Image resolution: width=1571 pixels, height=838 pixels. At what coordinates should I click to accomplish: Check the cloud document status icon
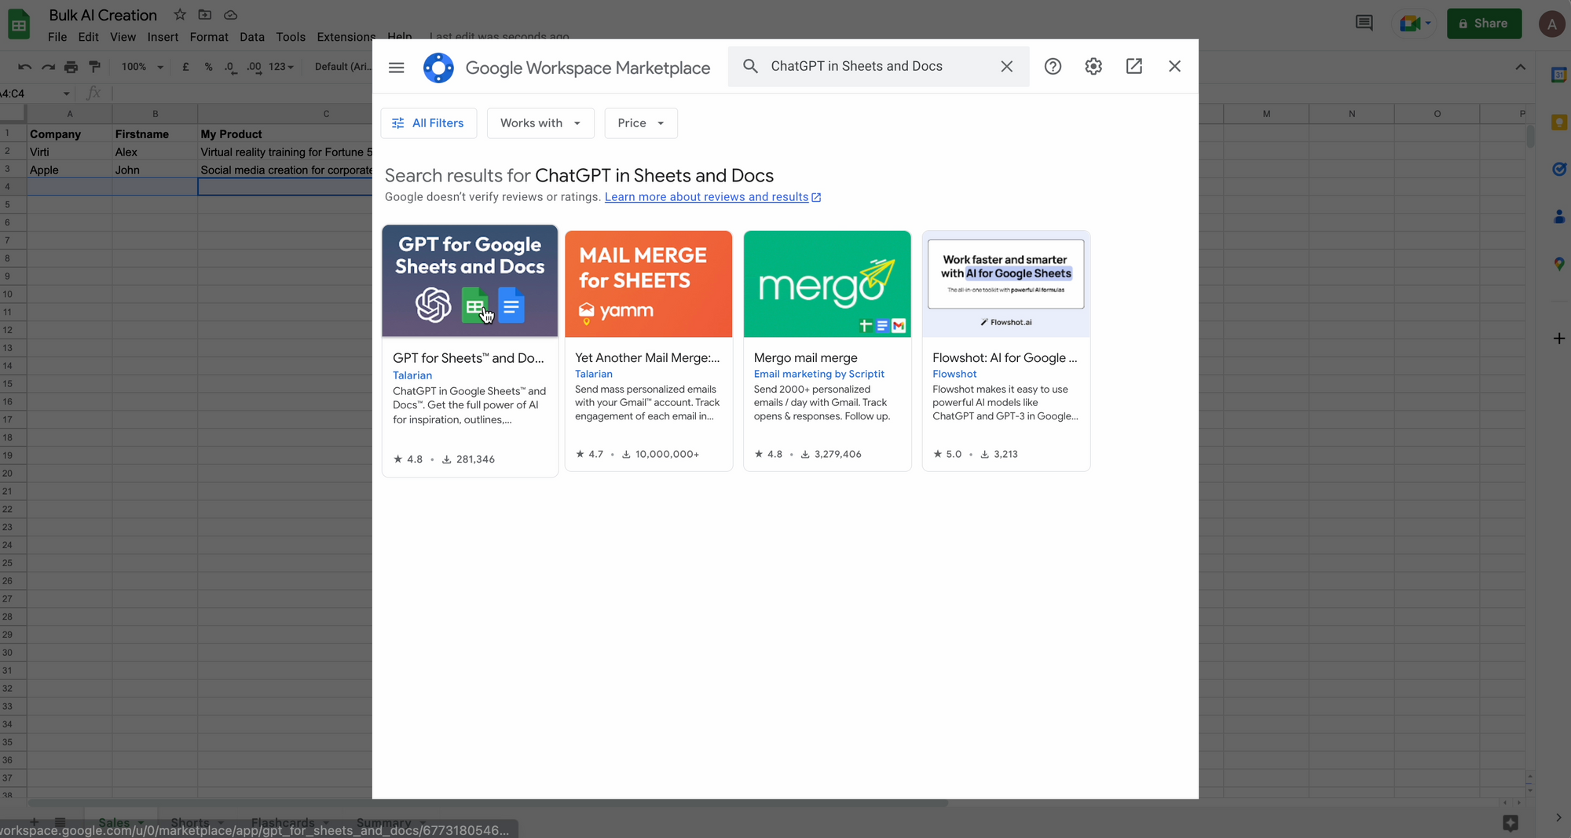point(230,15)
